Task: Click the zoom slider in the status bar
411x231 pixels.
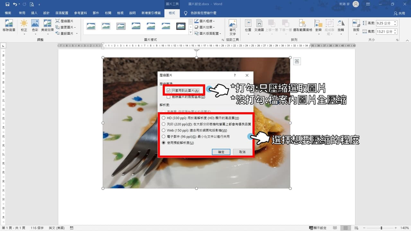Action: 381,228
